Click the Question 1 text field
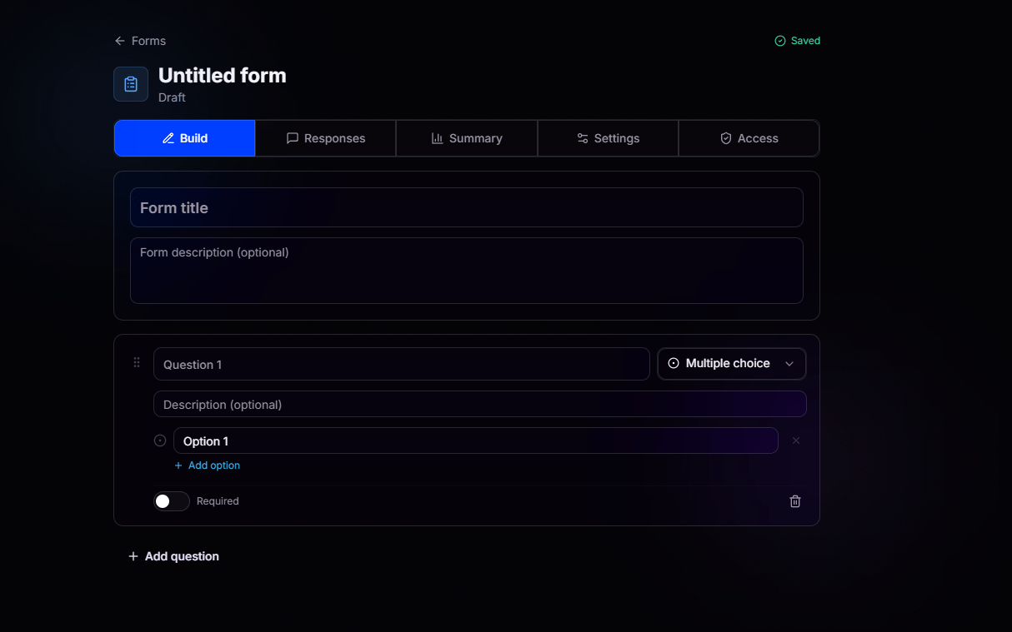 (402, 364)
